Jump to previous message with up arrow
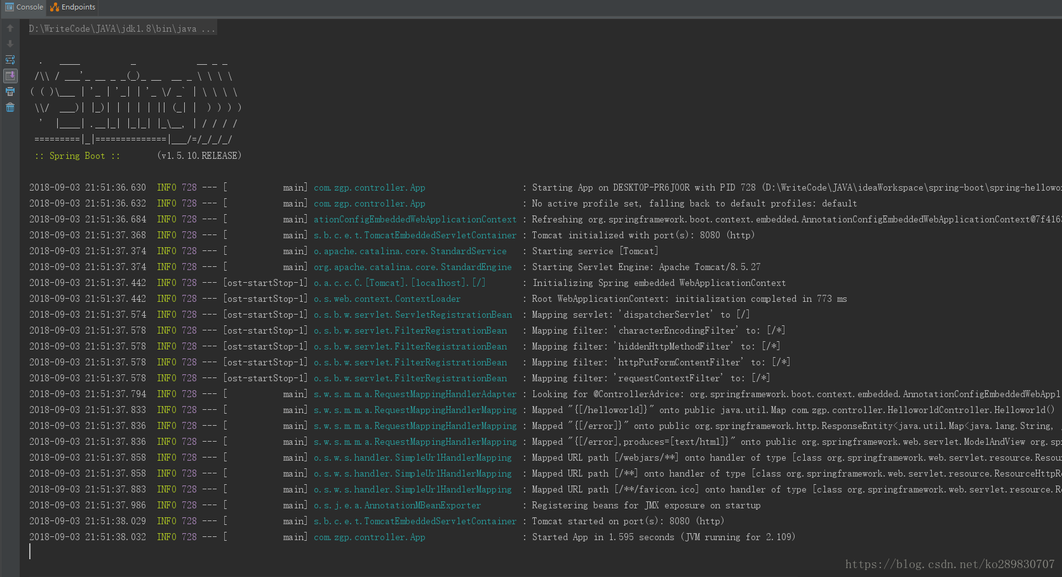The width and height of the screenshot is (1062, 577). pyautogui.click(x=10, y=29)
